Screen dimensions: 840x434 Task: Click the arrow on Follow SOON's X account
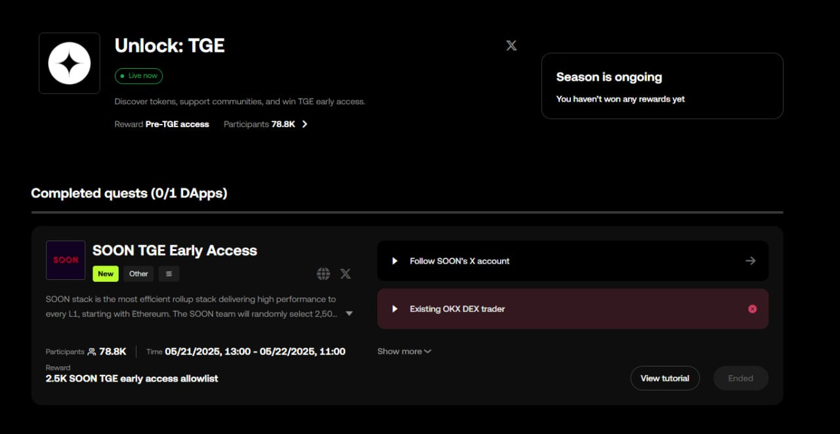pos(751,261)
